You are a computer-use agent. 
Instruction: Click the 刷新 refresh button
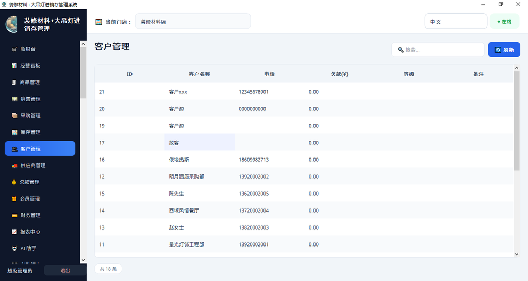click(504, 50)
